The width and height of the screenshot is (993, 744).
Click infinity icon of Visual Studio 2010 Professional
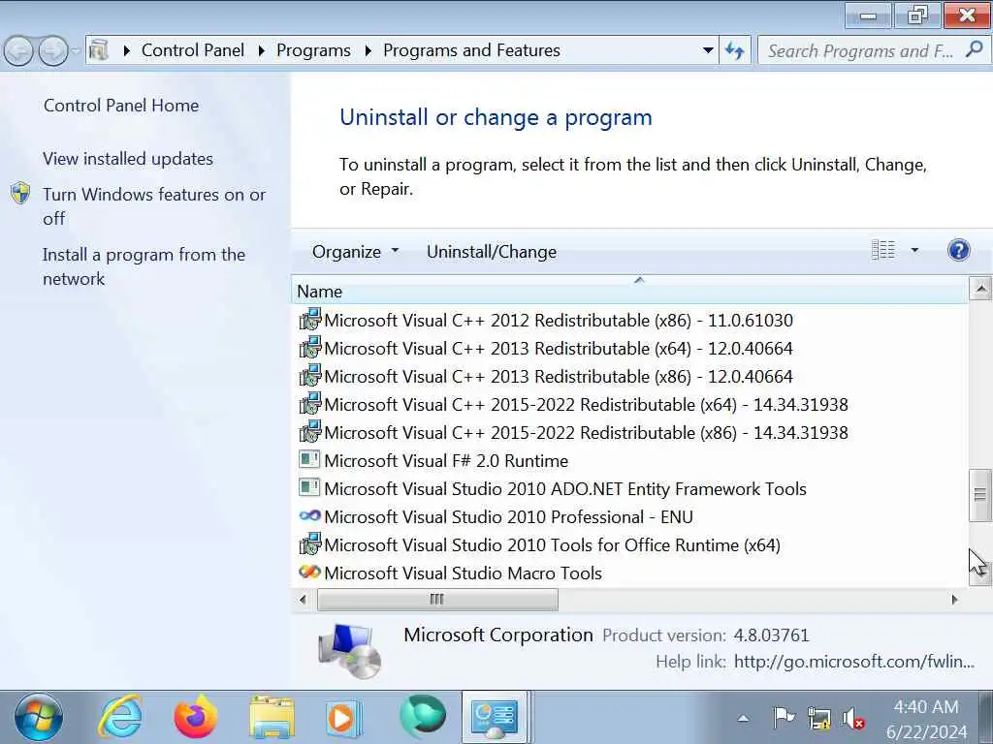point(309,515)
